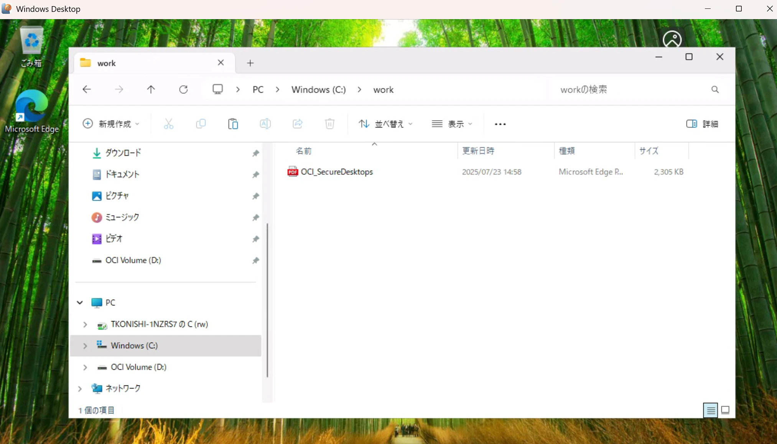Click PC in the address breadcrumb
Screen dimensions: 777x444
(258, 90)
